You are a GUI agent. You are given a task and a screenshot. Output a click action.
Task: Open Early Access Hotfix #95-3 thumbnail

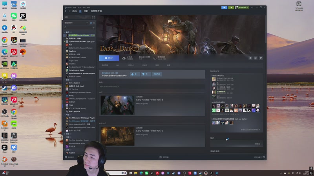click(117, 105)
